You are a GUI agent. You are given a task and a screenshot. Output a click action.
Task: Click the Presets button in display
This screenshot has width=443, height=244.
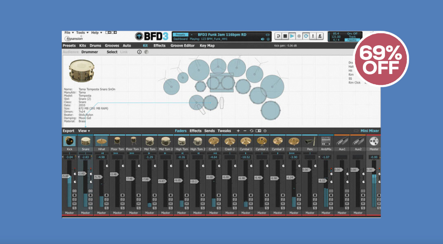point(180,35)
